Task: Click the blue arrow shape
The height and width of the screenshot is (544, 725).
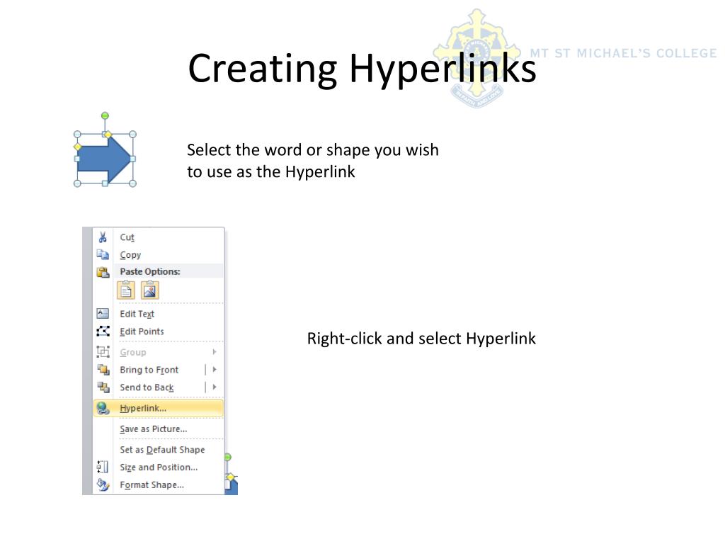Action: click(x=104, y=159)
